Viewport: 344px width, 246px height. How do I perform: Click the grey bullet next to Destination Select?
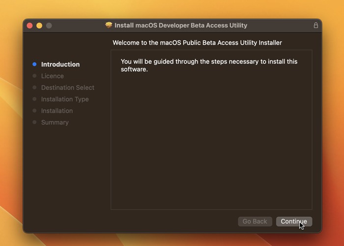tap(34, 88)
